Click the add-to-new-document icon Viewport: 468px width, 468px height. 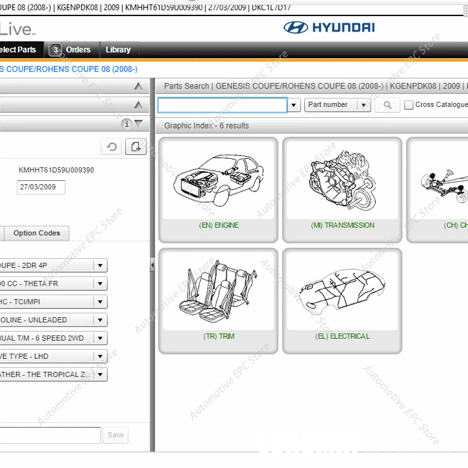[136, 147]
